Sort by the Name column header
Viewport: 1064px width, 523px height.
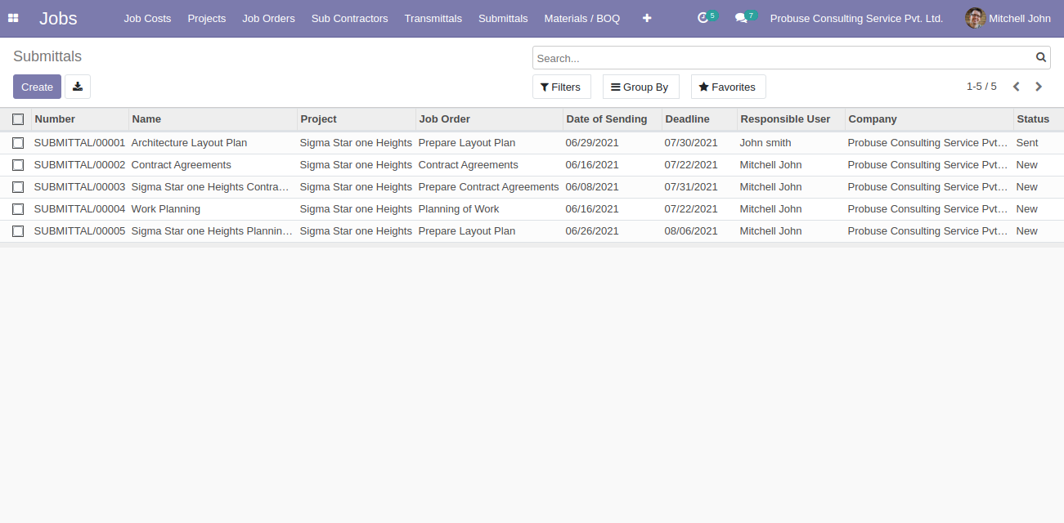(x=213, y=119)
